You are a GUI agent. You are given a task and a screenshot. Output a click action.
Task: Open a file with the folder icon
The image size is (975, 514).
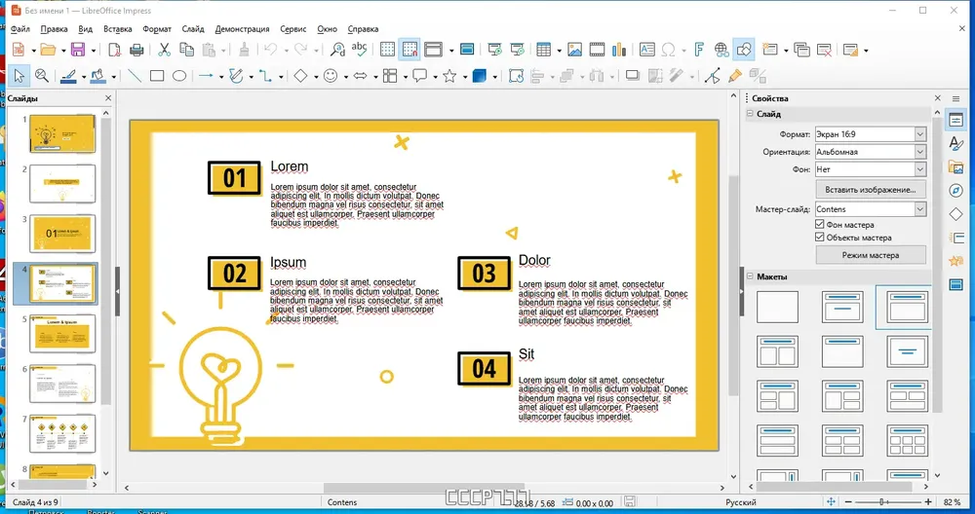coord(48,50)
